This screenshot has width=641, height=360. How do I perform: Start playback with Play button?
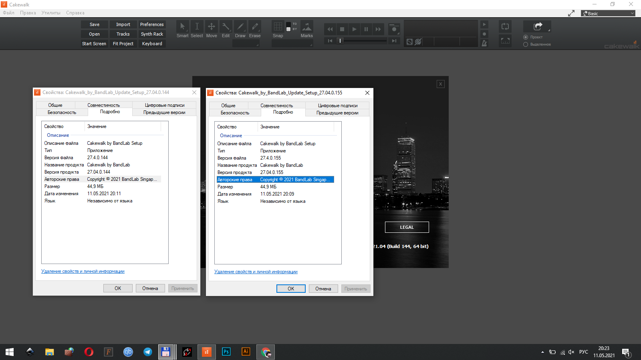(x=354, y=29)
